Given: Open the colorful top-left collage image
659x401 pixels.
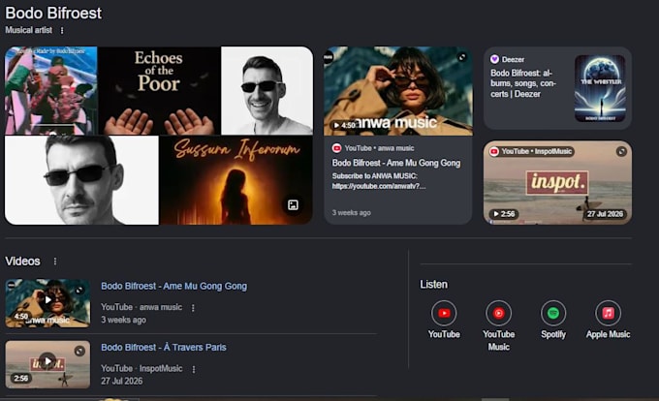Looking at the screenshot, I should [x=50, y=91].
